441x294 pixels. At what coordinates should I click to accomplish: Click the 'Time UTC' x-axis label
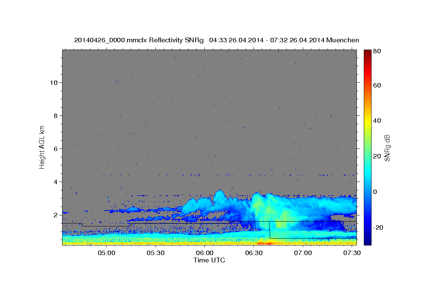[x=209, y=260]
